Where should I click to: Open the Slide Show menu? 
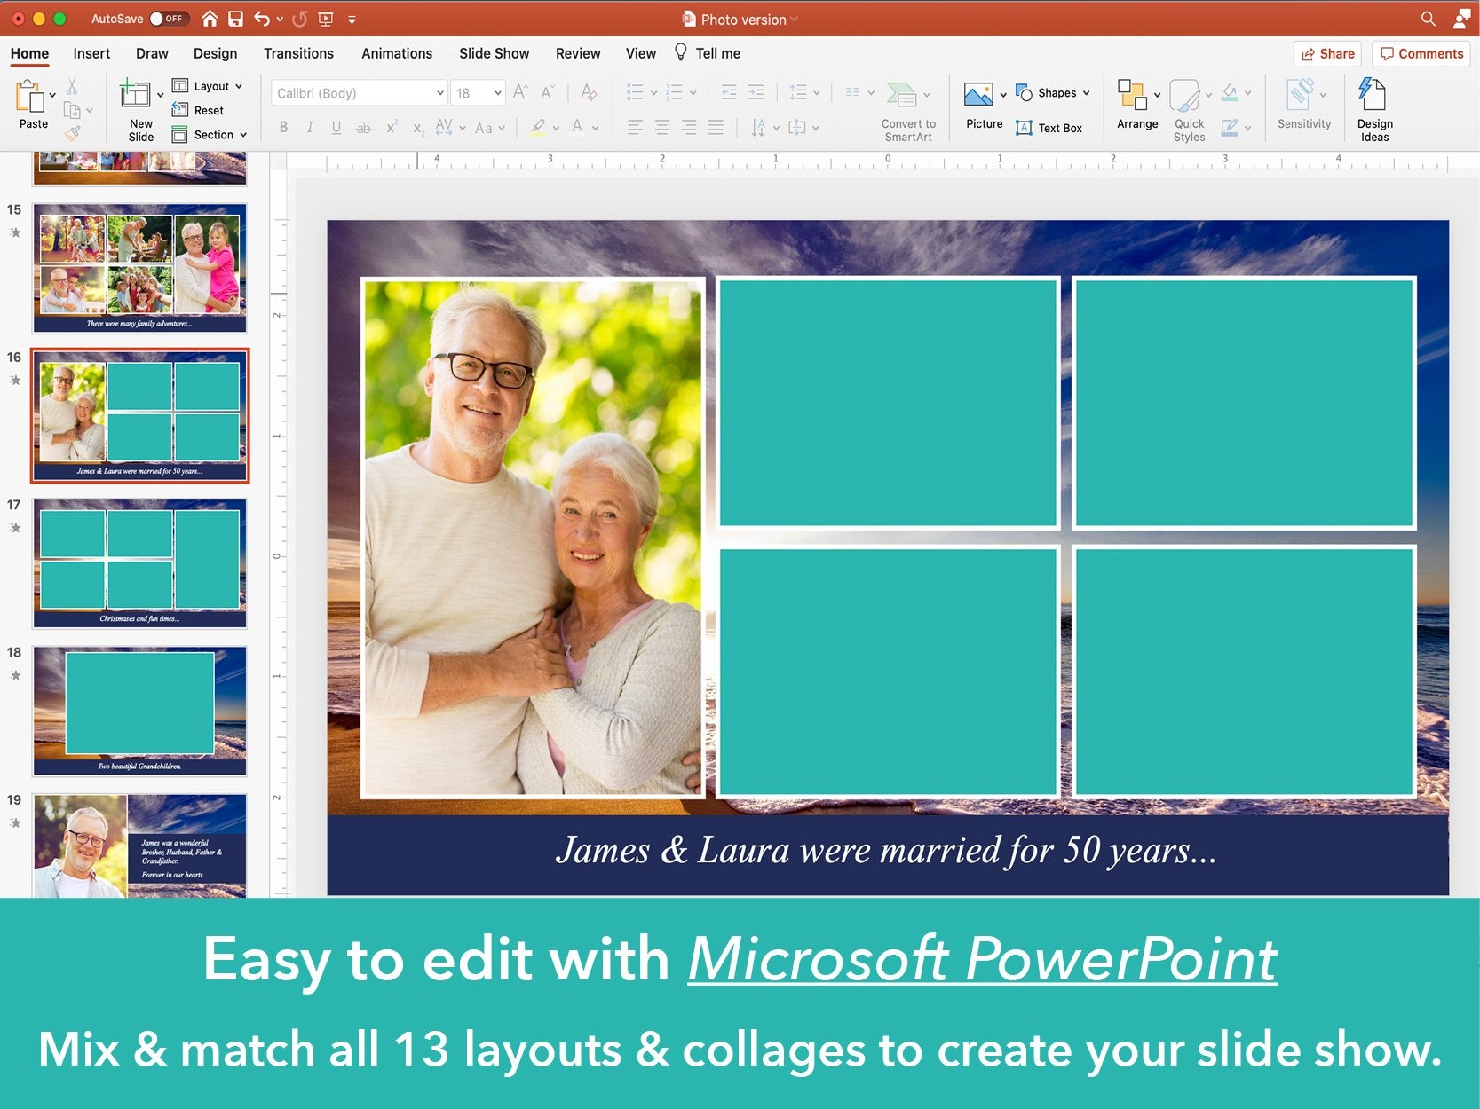click(494, 53)
